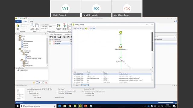
Task: Click Choi Gek Seew participant tile
Action: (127, 9)
